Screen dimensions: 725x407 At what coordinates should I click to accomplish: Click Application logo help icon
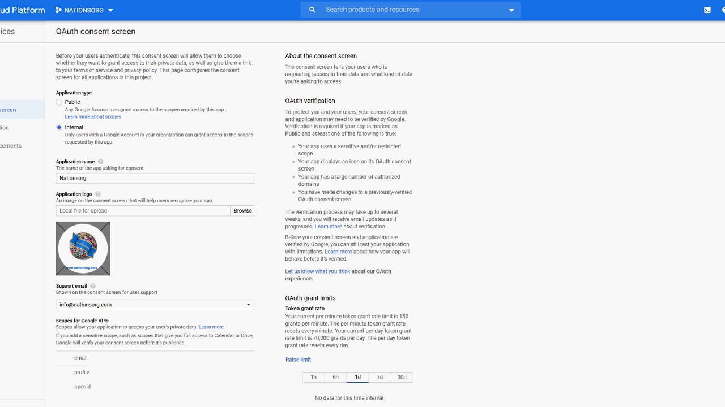pyautogui.click(x=98, y=194)
